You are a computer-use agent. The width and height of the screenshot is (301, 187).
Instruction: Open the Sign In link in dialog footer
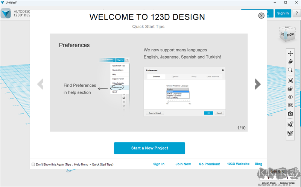159,164
